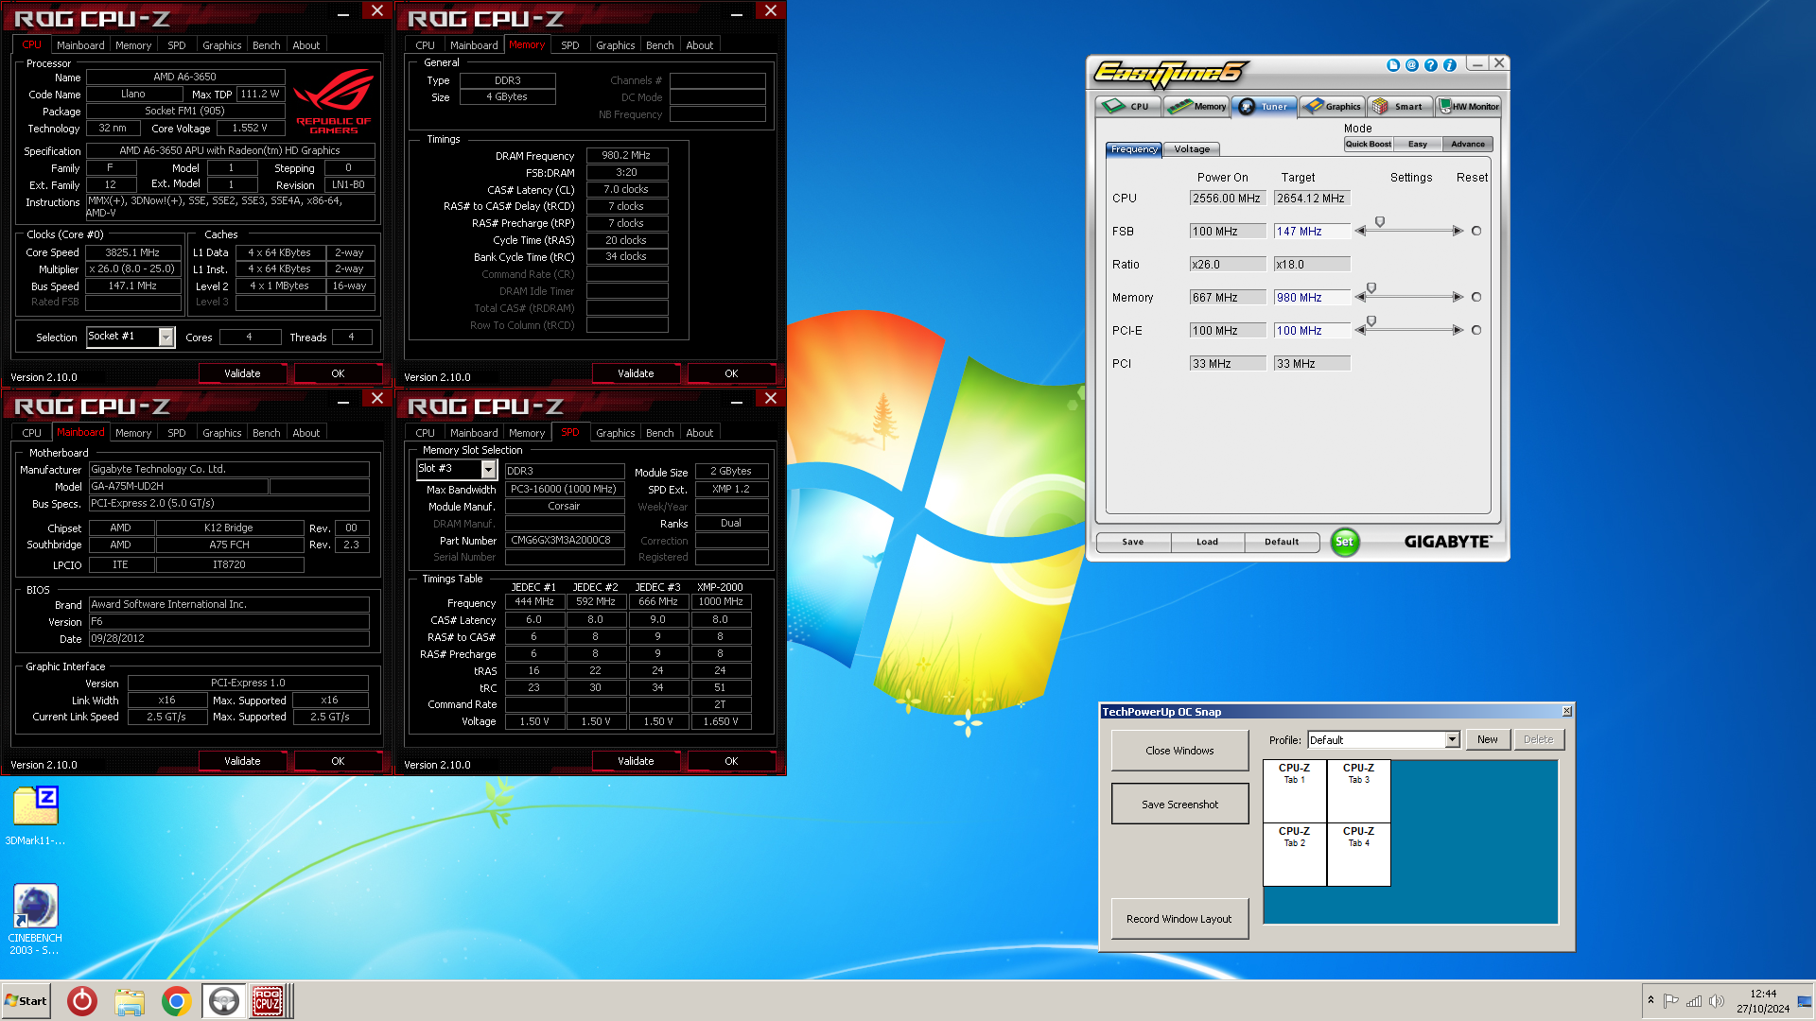The image size is (1816, 1021).
Task: Click the taskbar clock showing 12:44
Action: pyautogui.click(x=1763, y=1001)
